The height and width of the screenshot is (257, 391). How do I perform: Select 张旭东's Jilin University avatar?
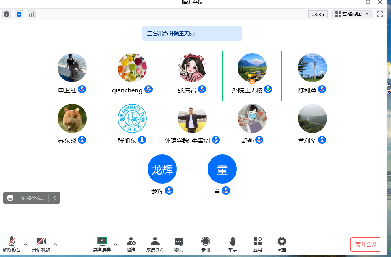pyautogui.click(x=132, y=118)
